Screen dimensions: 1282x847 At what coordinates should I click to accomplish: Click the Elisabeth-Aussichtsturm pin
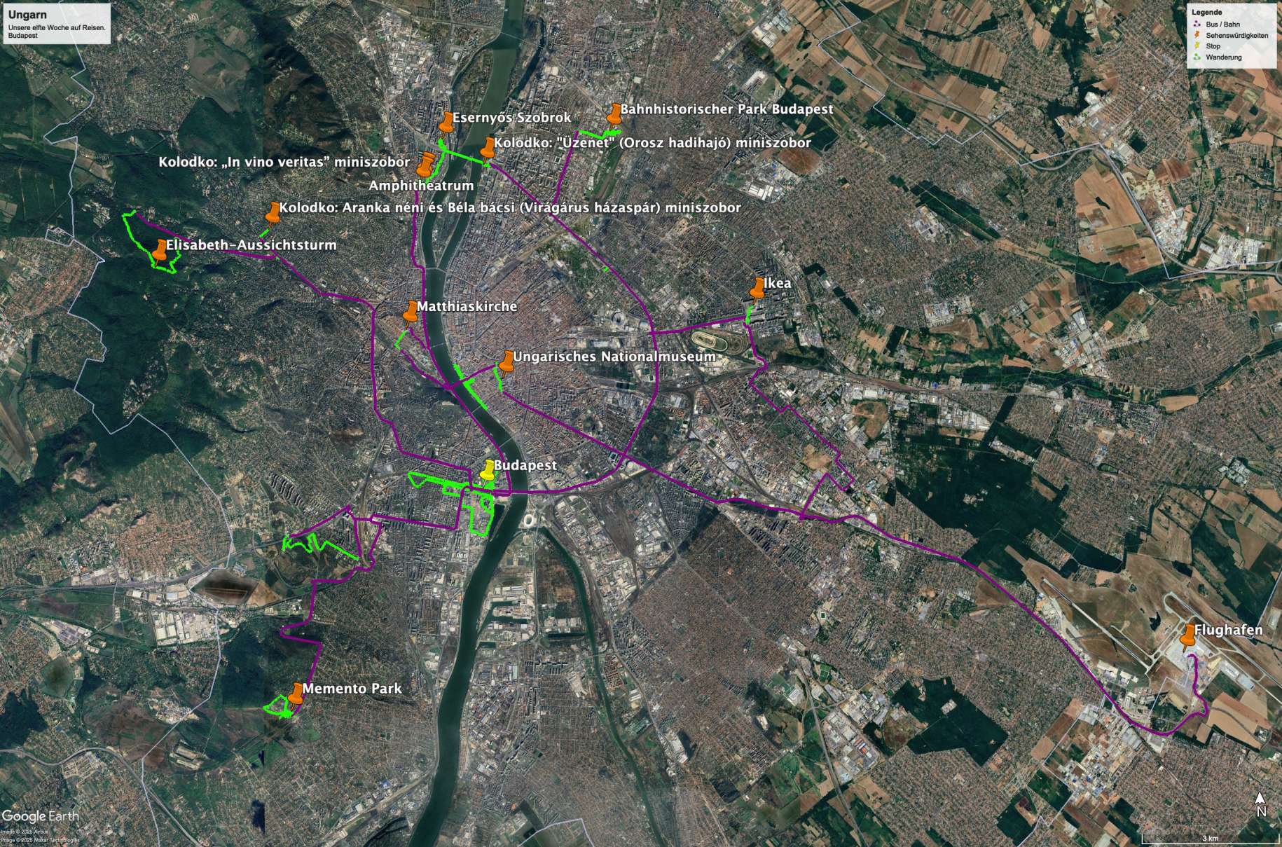160,250
